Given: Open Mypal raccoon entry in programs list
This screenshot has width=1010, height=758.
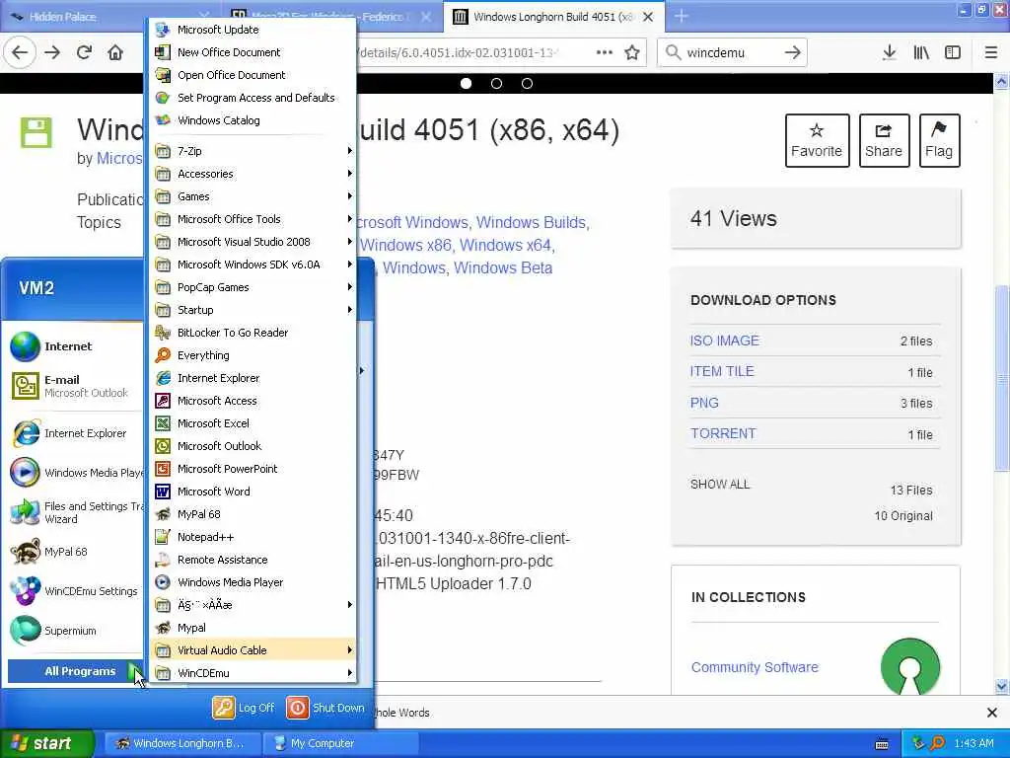Looking at the screenshot, I should coord(252,628).
